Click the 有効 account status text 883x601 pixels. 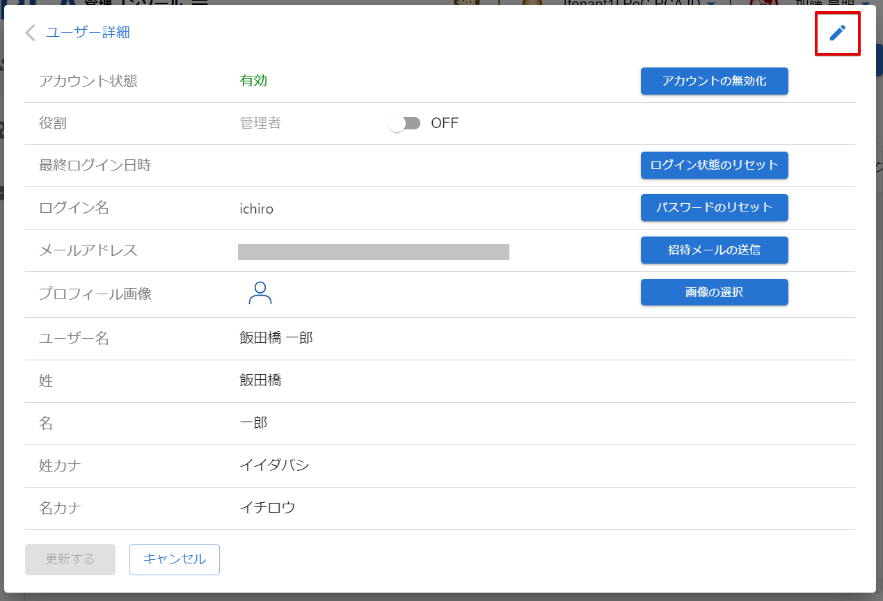pos(253,81)
